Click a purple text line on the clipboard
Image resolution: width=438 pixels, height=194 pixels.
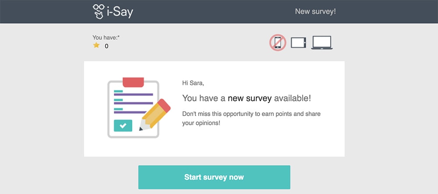(x=133, y=95)
